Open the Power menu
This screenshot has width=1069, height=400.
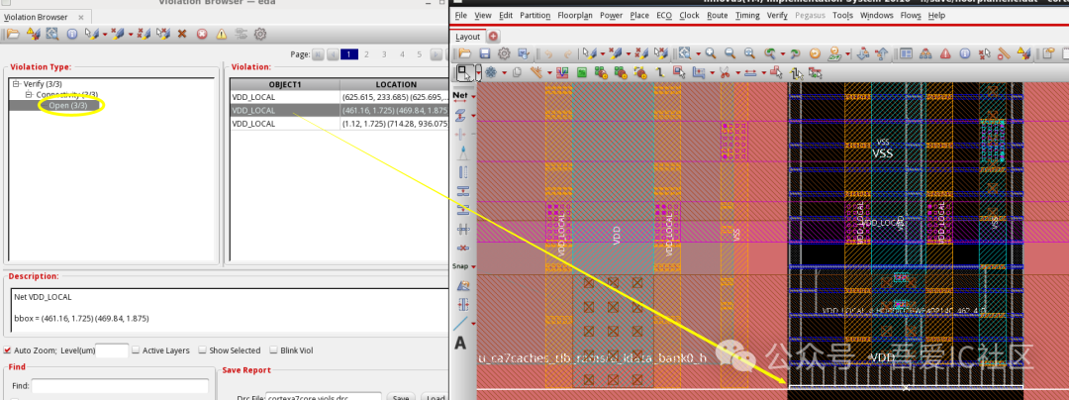pyautogui.click(x=612, y=15)
